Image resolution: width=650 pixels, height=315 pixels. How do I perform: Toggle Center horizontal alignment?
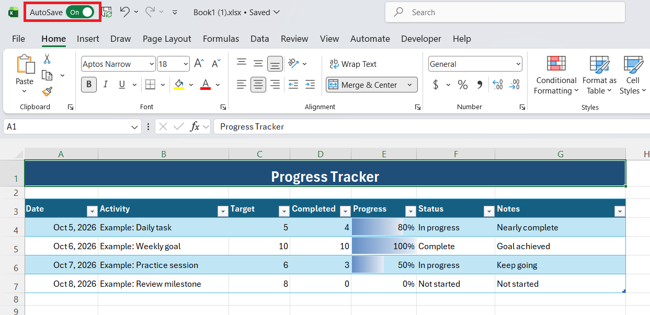pos(258,84)
